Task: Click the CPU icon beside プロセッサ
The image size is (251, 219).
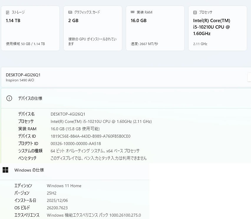Action: tap(195, 12)
